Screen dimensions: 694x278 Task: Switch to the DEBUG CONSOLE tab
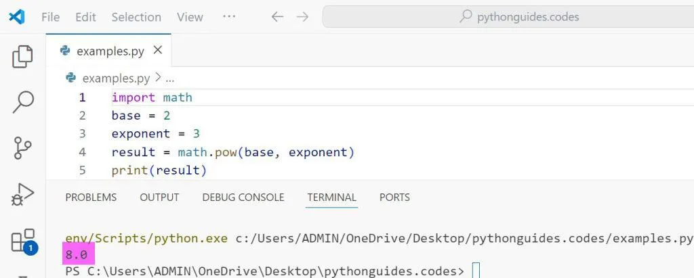pyautogui.click(x=243, y=198)
